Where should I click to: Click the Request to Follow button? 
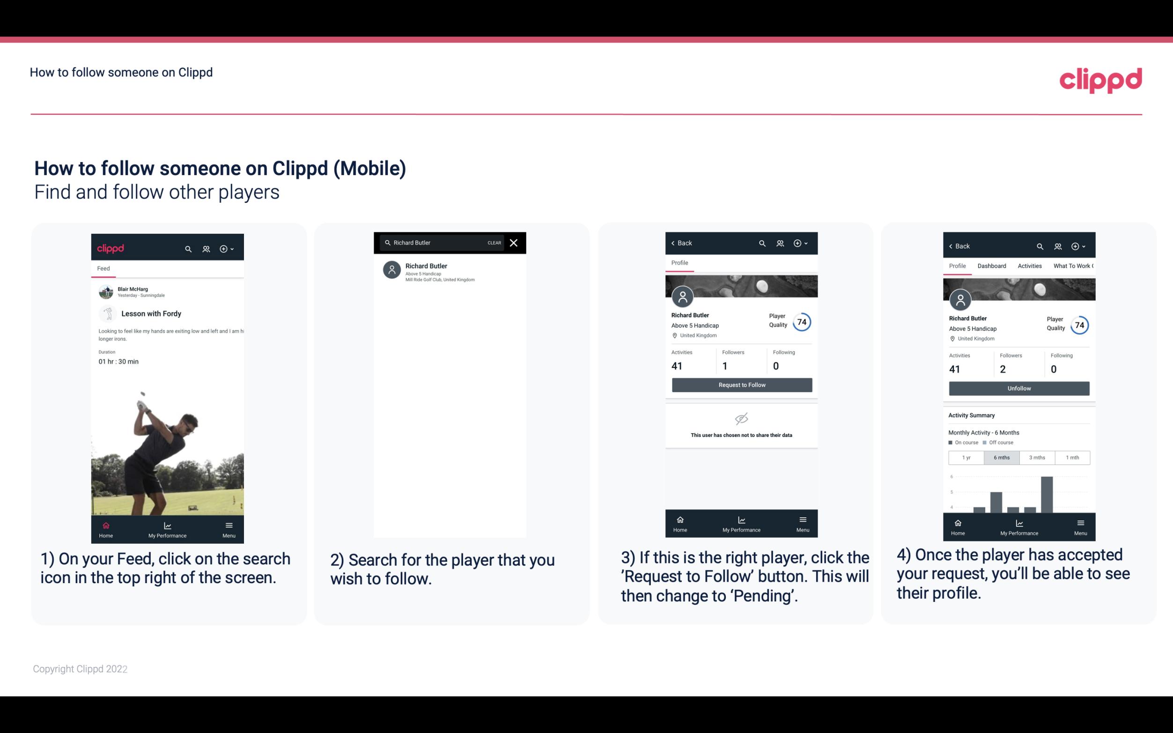741,385
